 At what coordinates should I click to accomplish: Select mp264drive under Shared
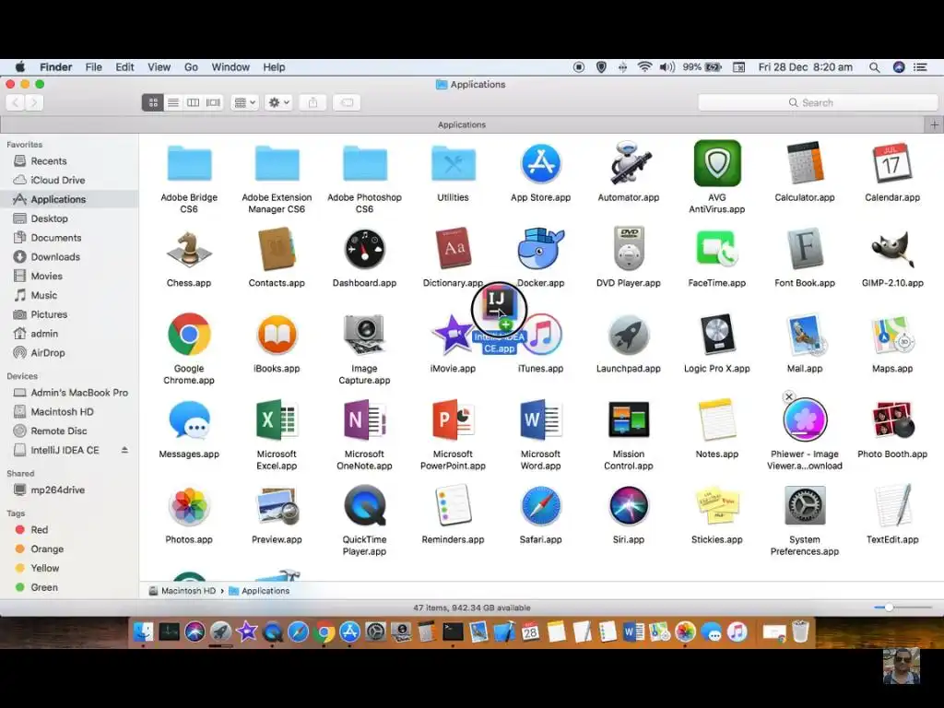point(58,490)
